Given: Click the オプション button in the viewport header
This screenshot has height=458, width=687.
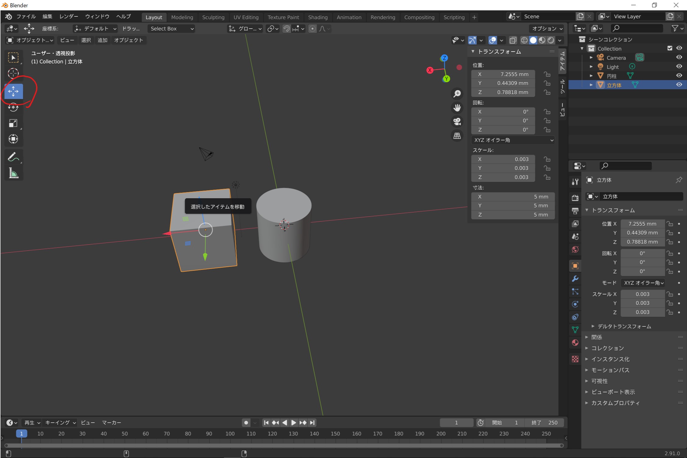Looking at the screenshot, I should point(547,29).
